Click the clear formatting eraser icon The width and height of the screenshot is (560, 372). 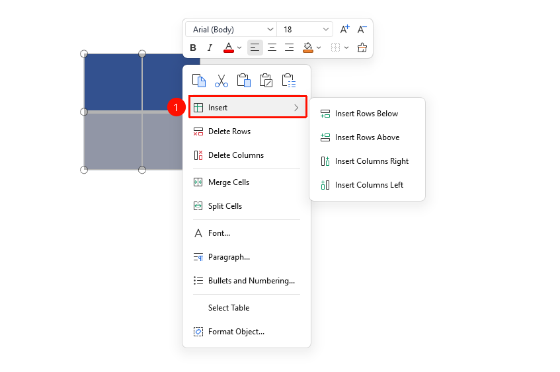[362, 48]
